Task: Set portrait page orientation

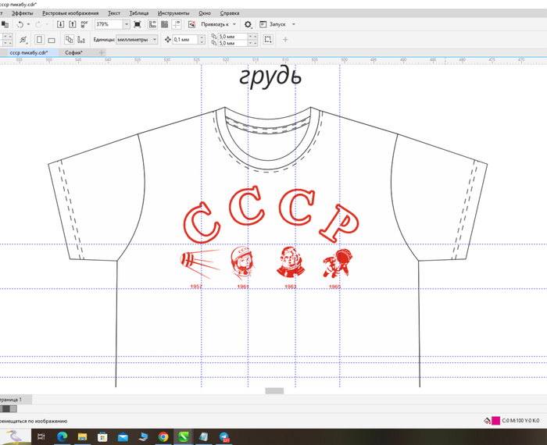Action: coord(39,40)
